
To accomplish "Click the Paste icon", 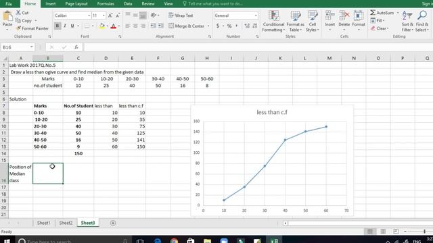I will tap(7, 16).
